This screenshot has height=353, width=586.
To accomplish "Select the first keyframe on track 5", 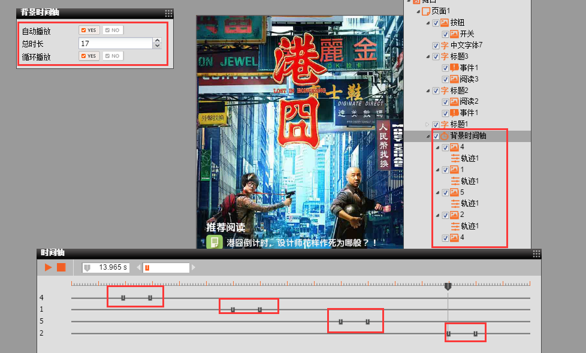I will [x=340, y=322].
